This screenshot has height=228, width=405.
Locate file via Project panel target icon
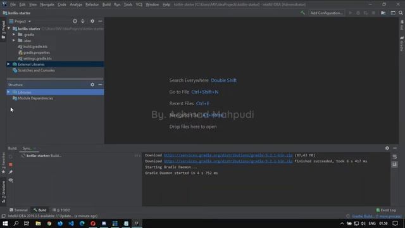75,21
